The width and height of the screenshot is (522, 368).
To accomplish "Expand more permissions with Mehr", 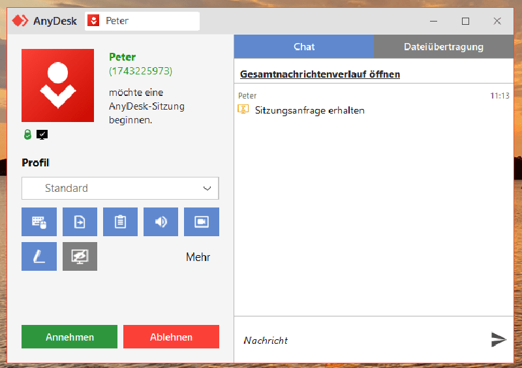I will (198, 257).
